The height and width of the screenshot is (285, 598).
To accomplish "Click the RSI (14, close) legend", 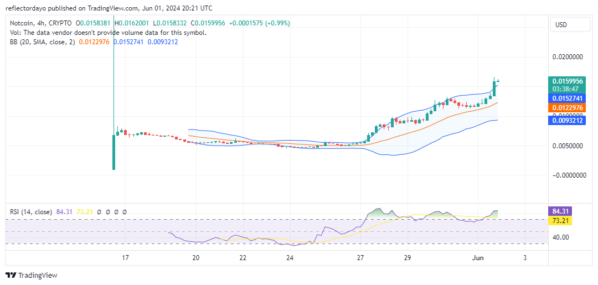I will click(x=31, y=212).
